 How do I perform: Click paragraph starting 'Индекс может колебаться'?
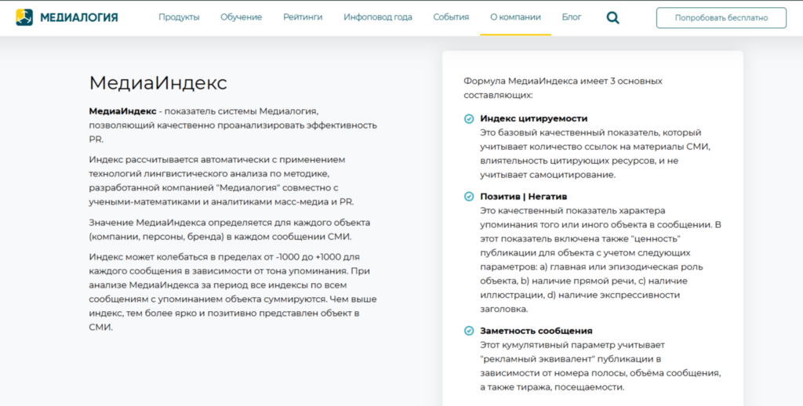pos(233,292)
